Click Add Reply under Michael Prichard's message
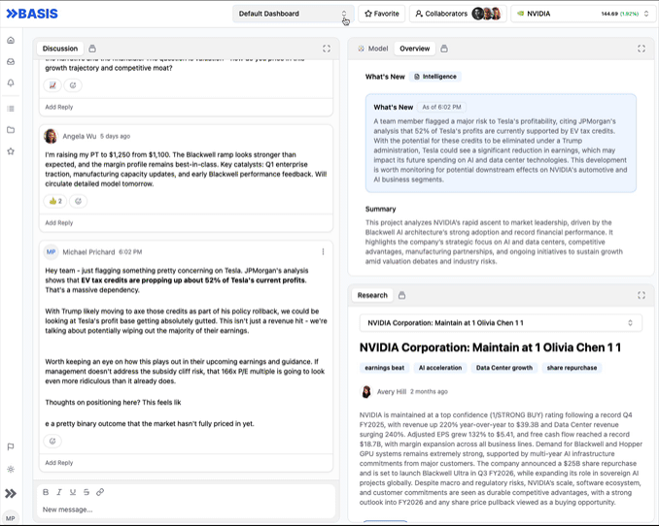Viewport: 659px width, 526px height. [59, 463]
